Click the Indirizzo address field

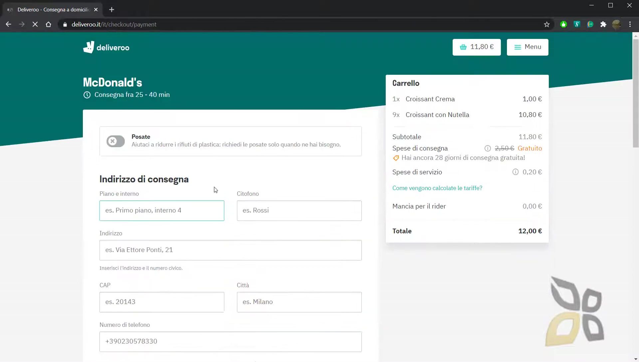click(230, 250)
